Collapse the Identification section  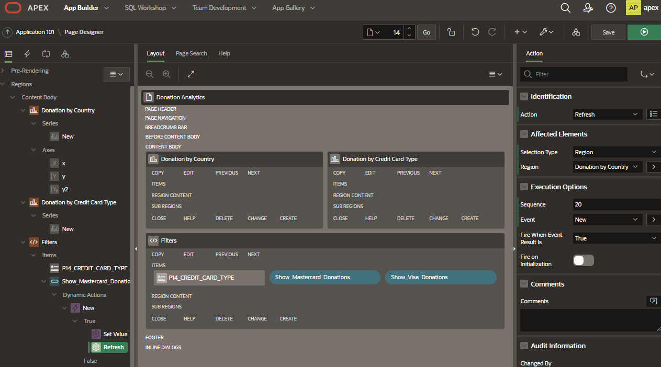click(x=523, y=97)
